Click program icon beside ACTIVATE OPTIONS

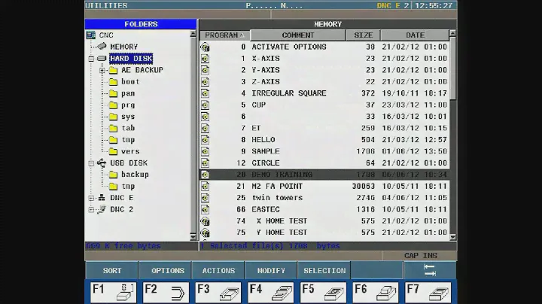tap(205, 47)
